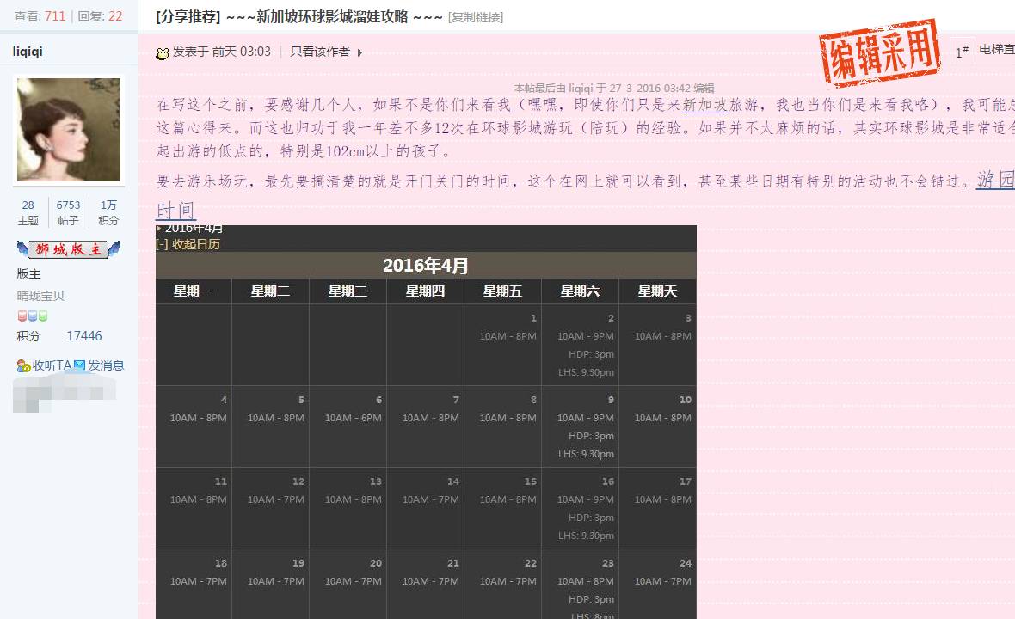Click April 6 showing 10AM - 6PM
The height and width of the screenshot is (619, 1015).
tap(348, 427)
